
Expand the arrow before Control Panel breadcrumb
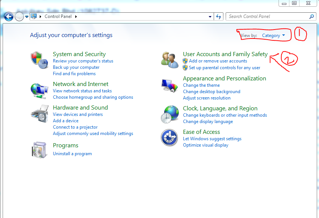click(x=40, y=17)
